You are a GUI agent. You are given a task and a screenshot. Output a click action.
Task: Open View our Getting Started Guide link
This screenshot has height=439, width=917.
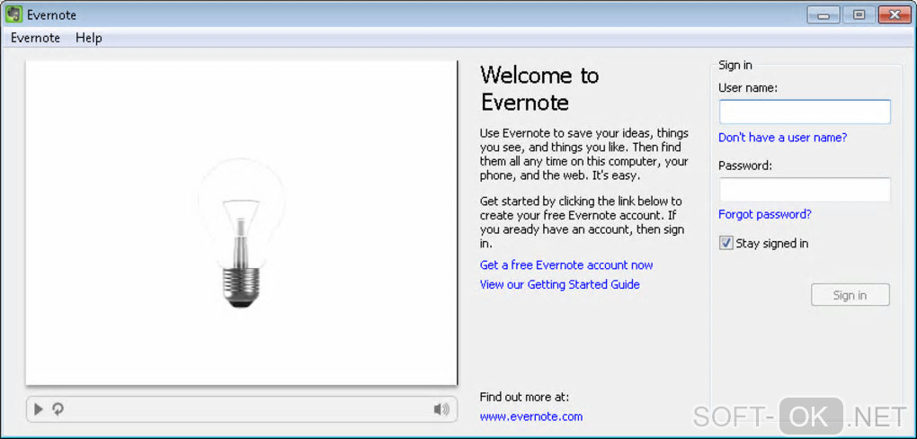click(560, 284)
